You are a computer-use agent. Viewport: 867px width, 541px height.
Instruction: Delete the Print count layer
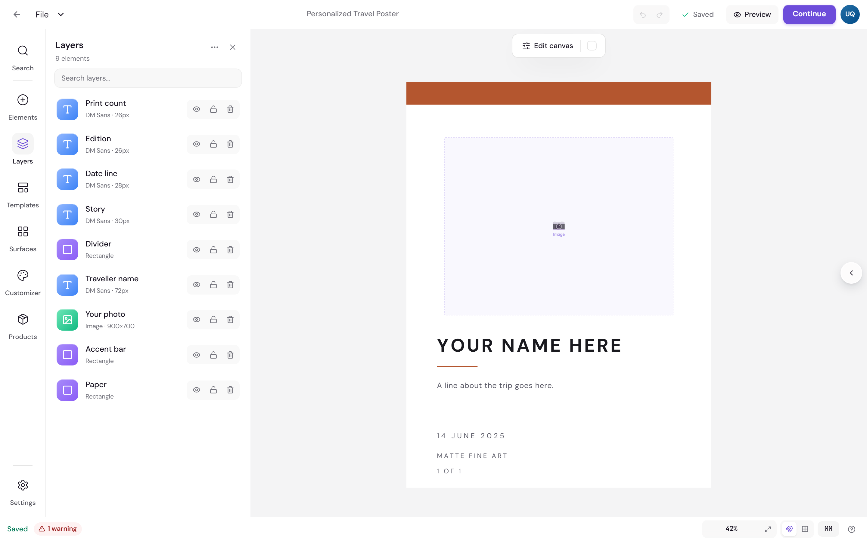click(230, 109)
